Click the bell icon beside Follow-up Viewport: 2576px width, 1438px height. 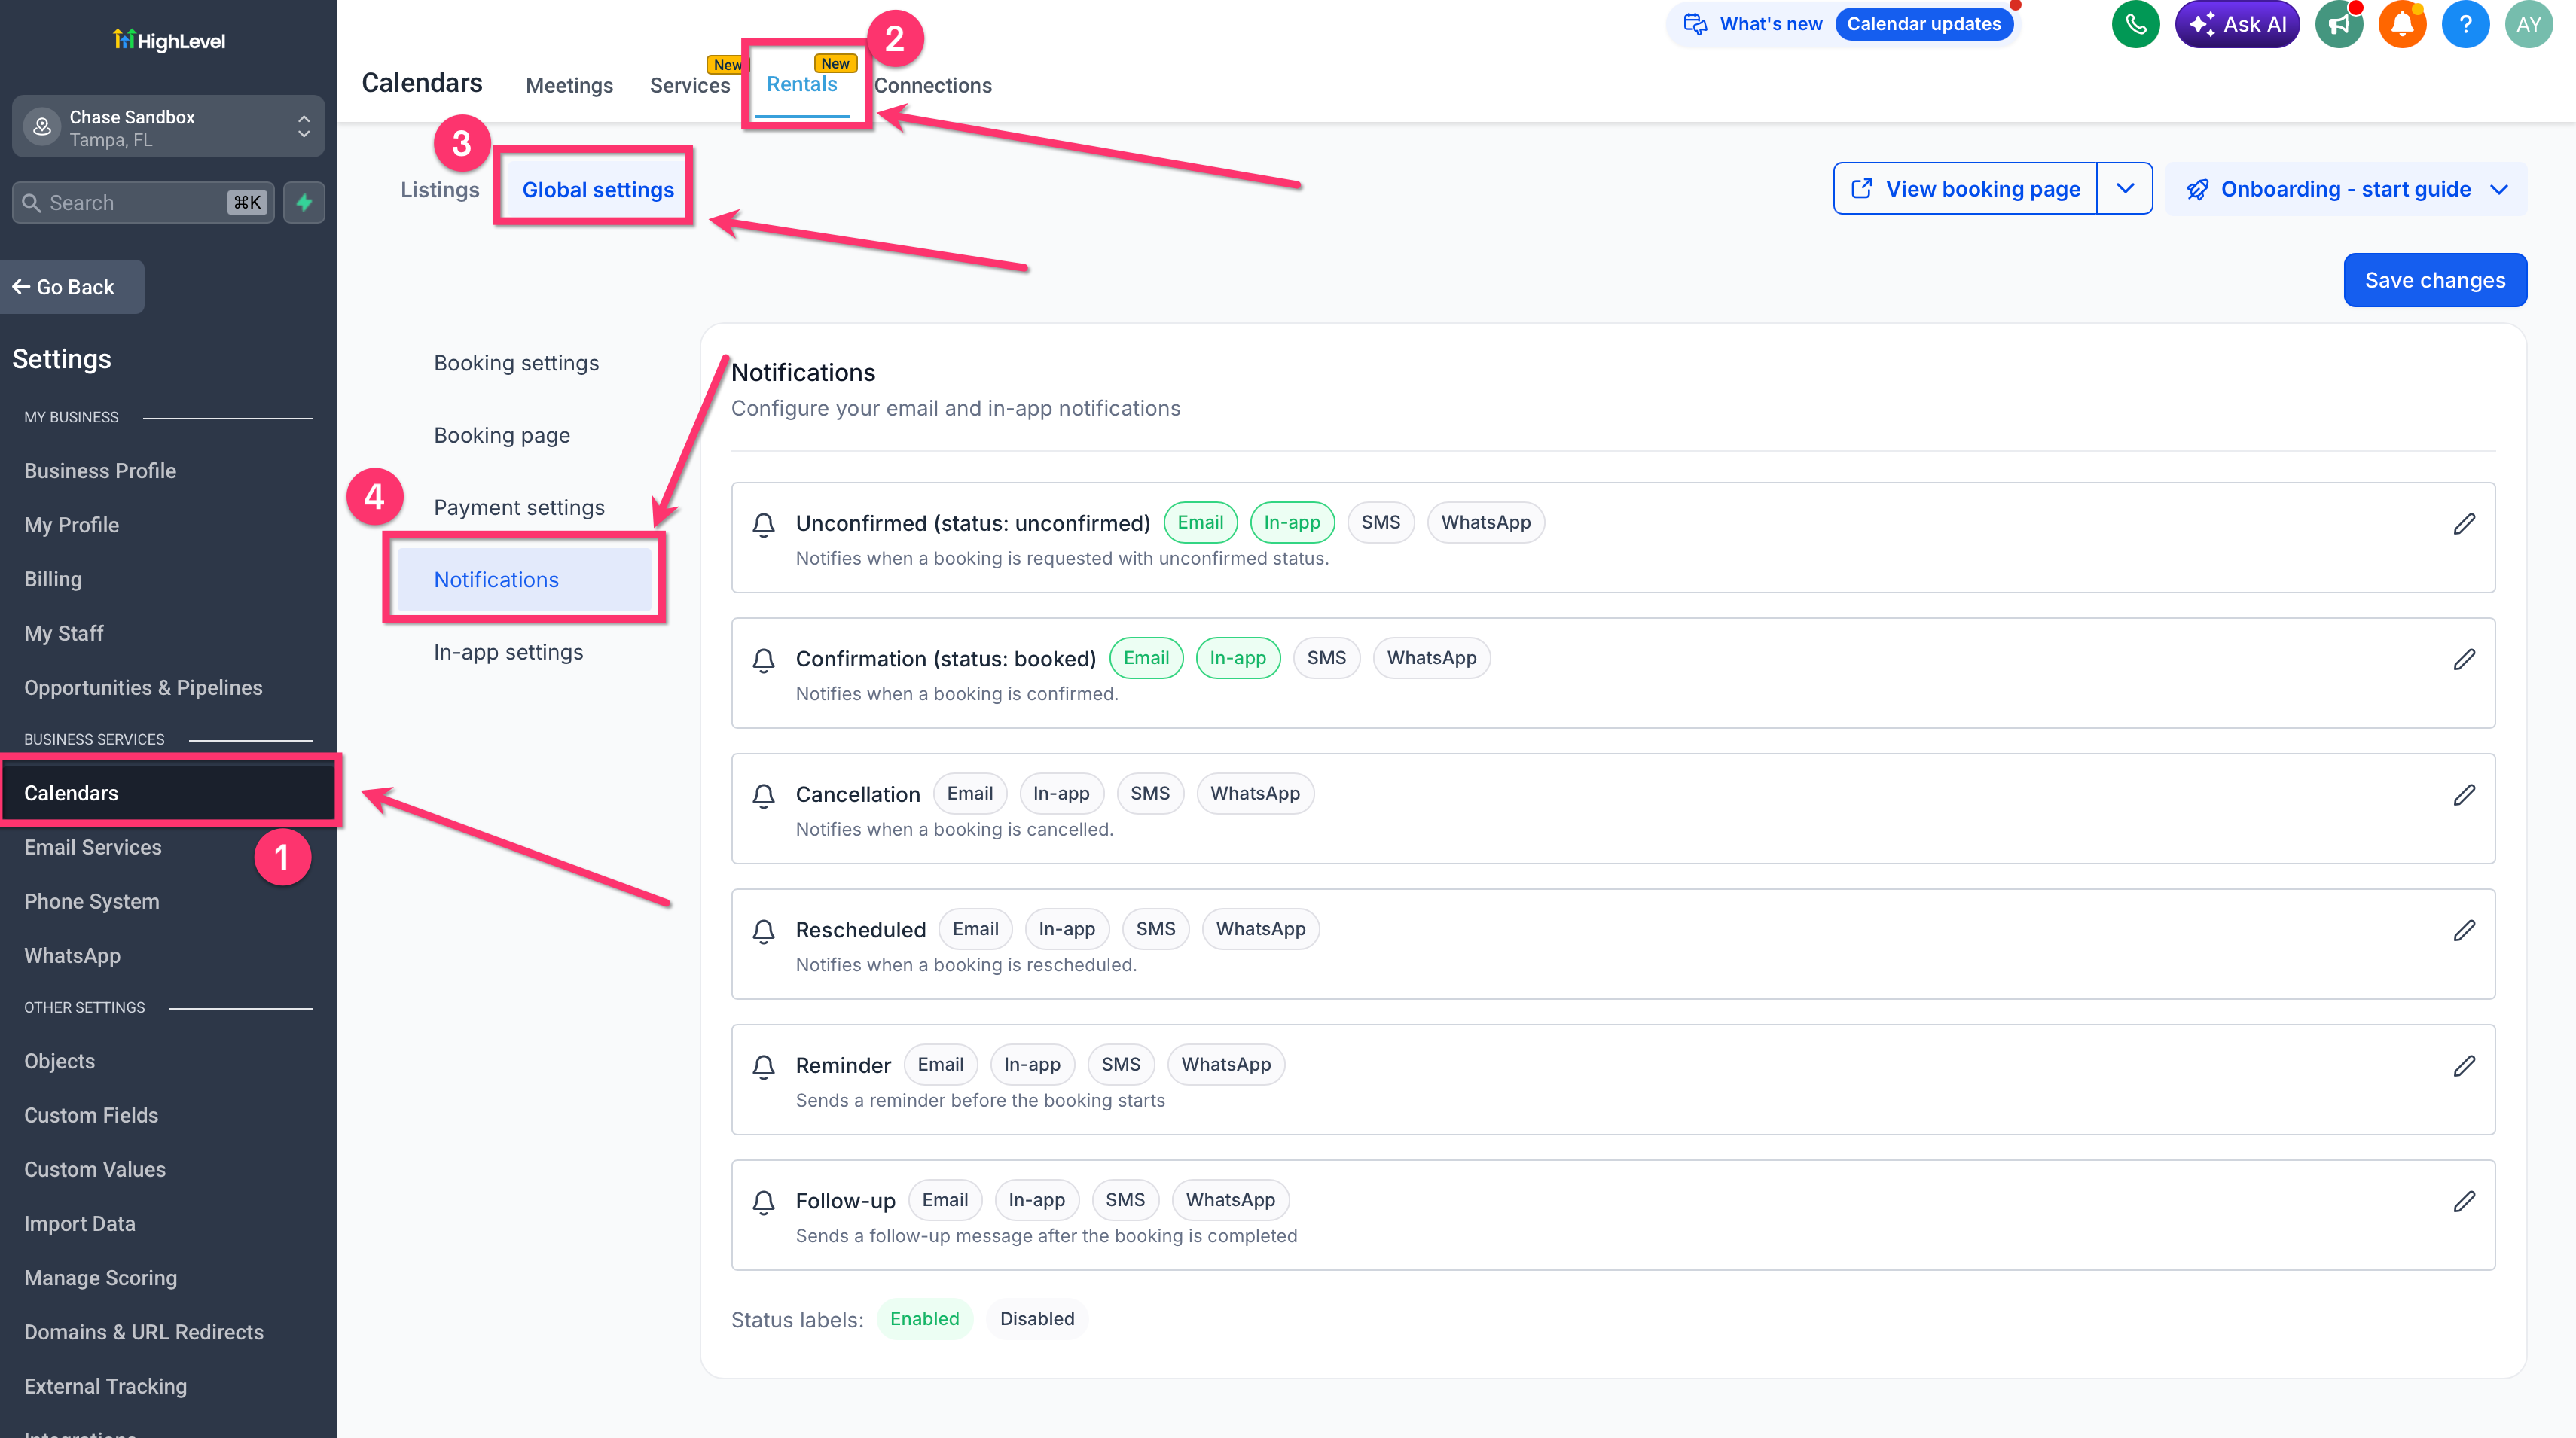tap(763, 1202)
